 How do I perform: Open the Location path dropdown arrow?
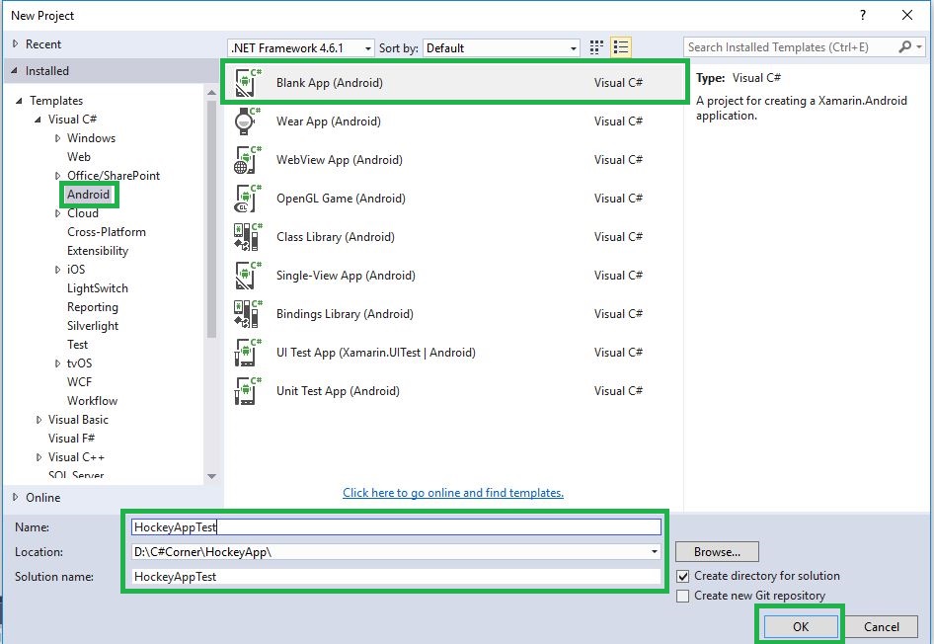pos(654,552)
